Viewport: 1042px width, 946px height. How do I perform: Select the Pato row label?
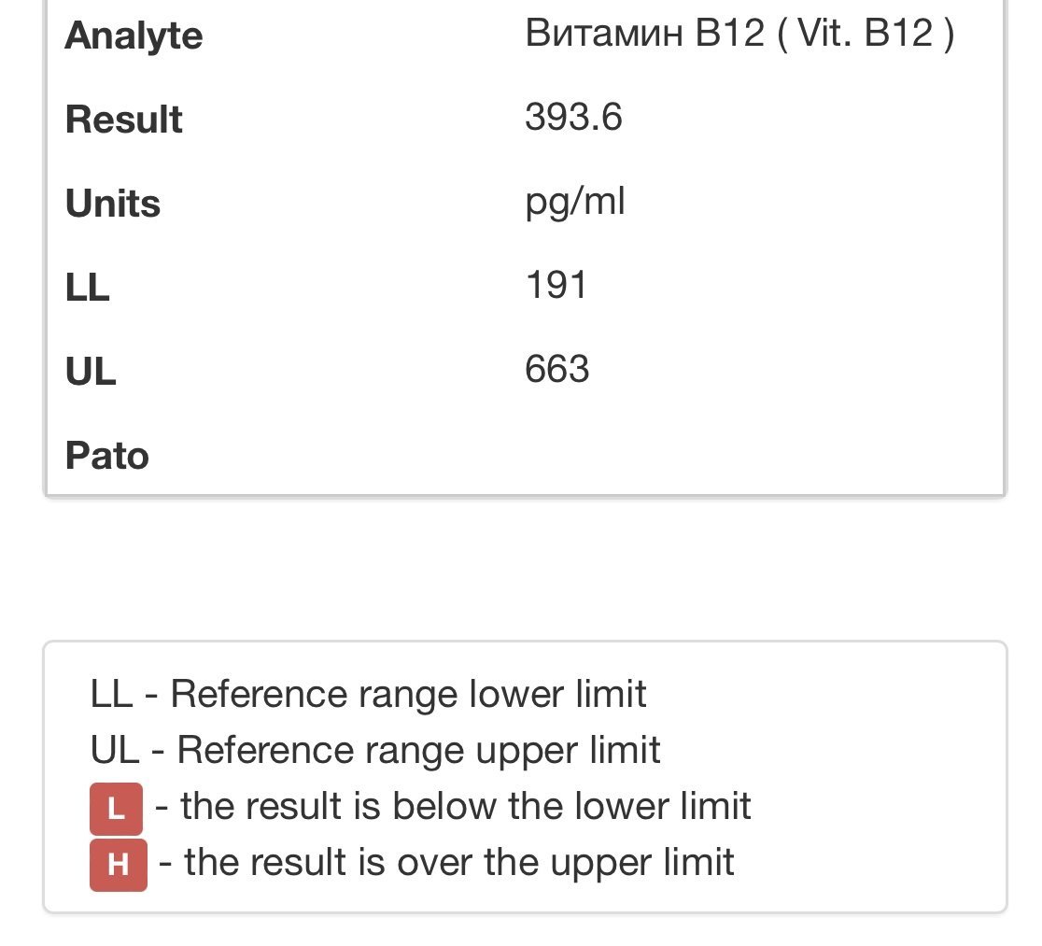[x=106, y=457]
